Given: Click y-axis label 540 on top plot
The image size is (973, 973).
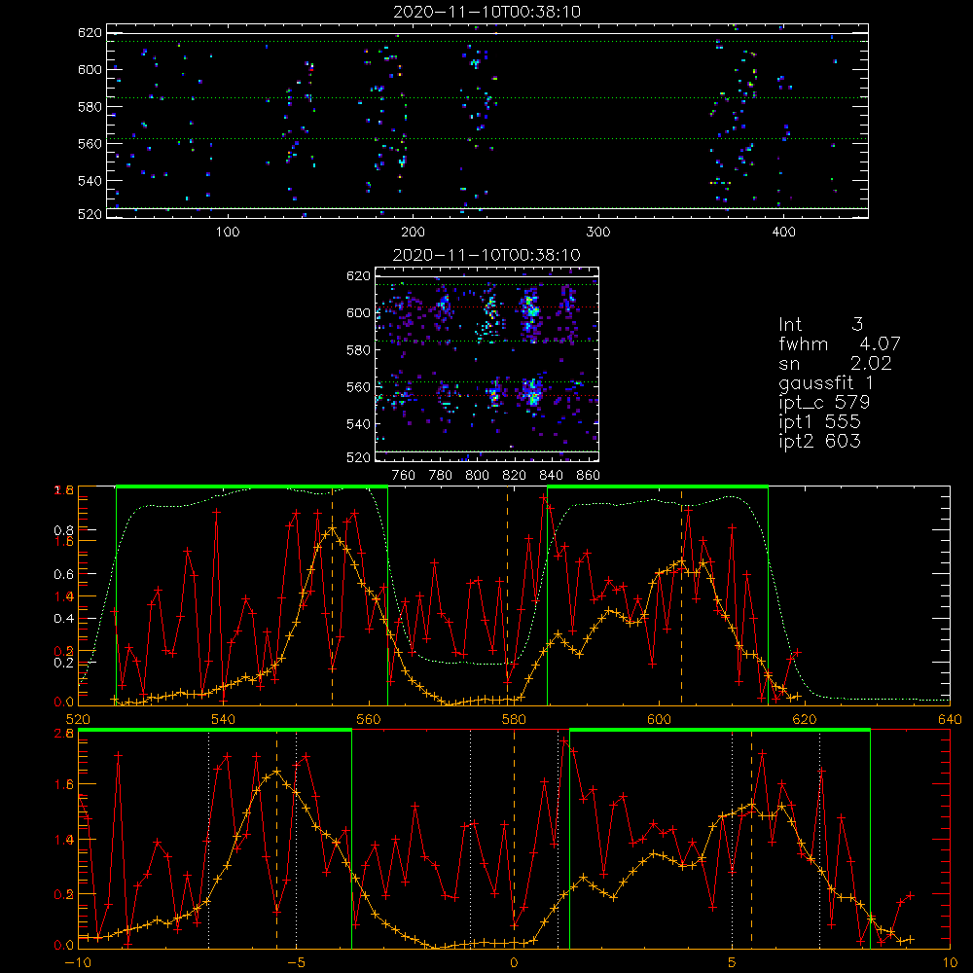Looking at the screenshot, I should [90, 181].
